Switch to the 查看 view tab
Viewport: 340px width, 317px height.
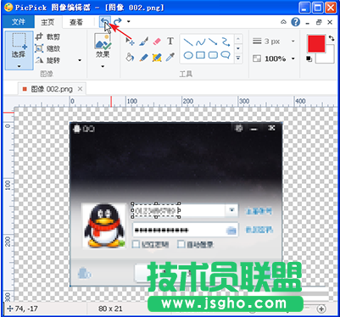coord(76,22)
